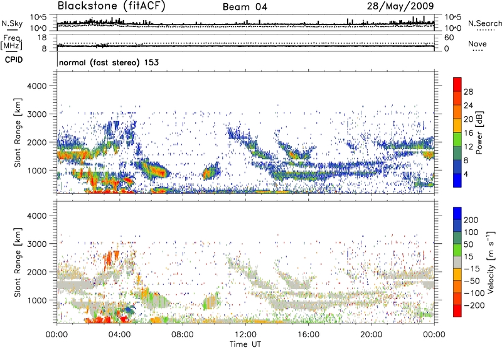Click the 'Velocity [m s-1]' colorbar label
502x348 pixels.
(491, 262)
